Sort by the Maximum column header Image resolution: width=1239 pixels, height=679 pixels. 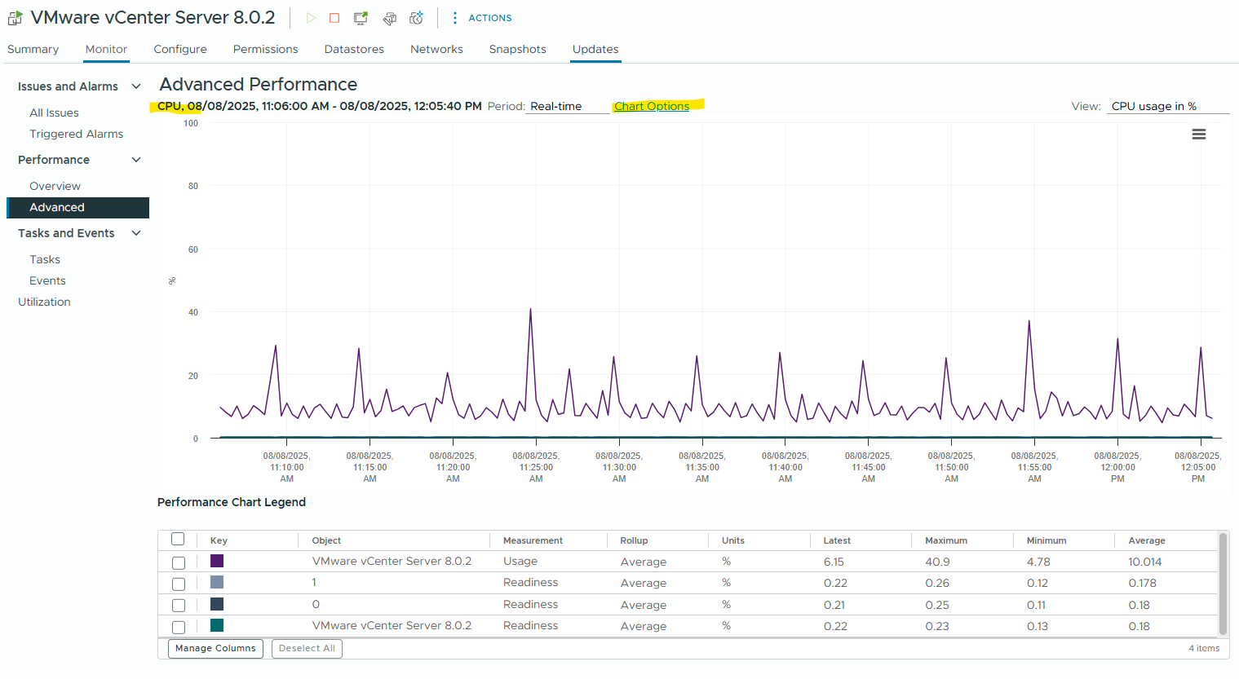946,540
